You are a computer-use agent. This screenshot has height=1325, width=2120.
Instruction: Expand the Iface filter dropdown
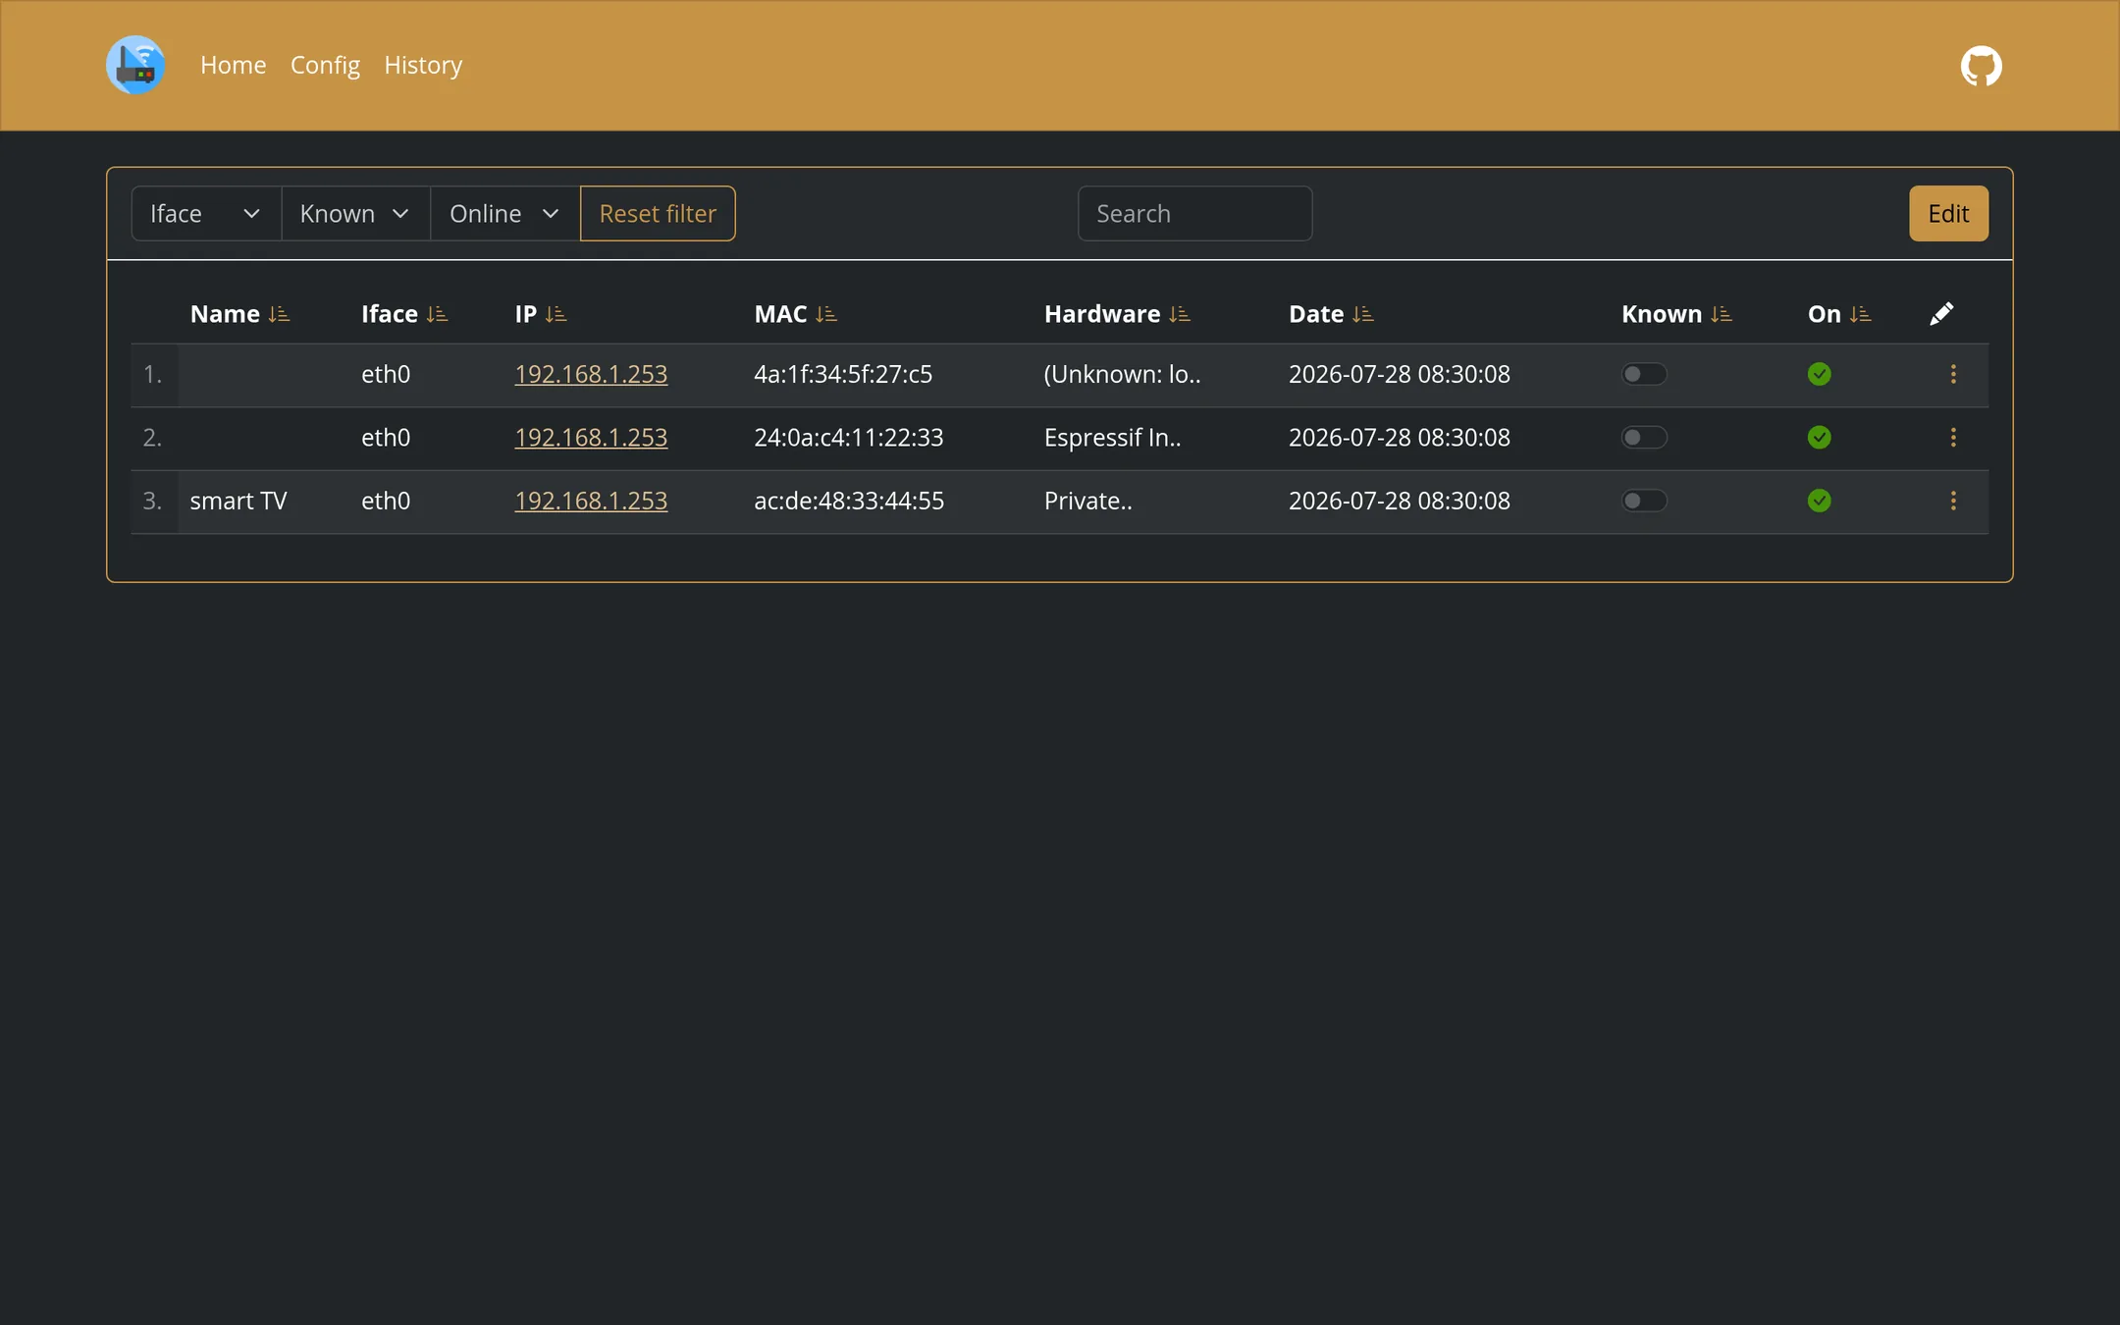pyautogui.click(x=206, y=213)
